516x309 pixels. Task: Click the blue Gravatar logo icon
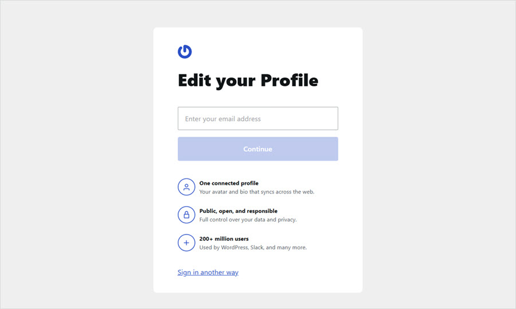[x=185, y=51]
